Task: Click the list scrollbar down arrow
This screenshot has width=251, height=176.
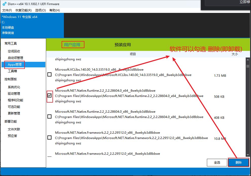Action: [248, 155]
